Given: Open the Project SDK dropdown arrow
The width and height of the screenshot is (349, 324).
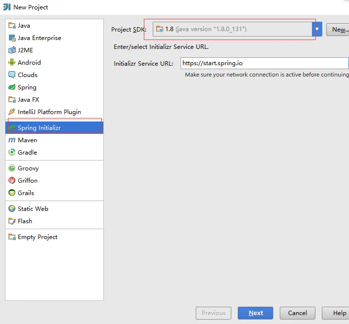Looking at the screenshot, I should tap(317, 29).
